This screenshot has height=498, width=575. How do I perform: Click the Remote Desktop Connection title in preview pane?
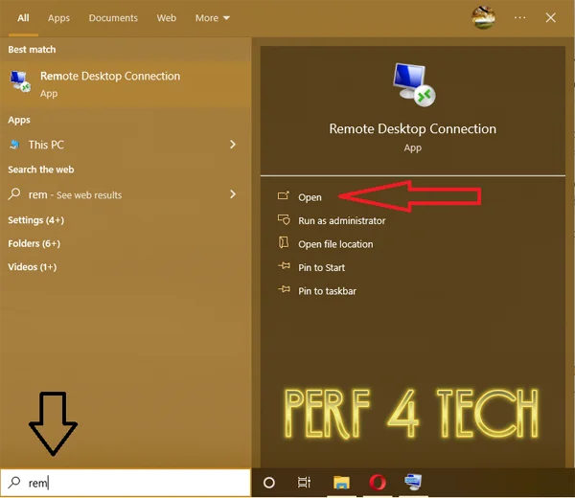(412, 129)
